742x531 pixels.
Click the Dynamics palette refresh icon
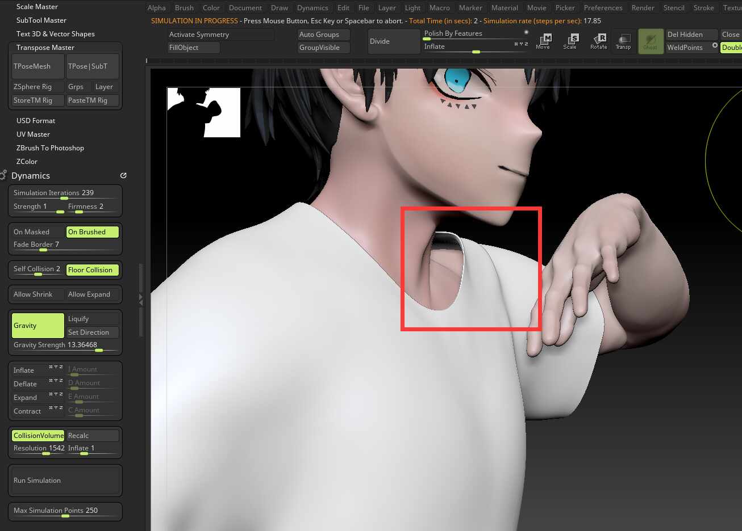coord(123,175)
